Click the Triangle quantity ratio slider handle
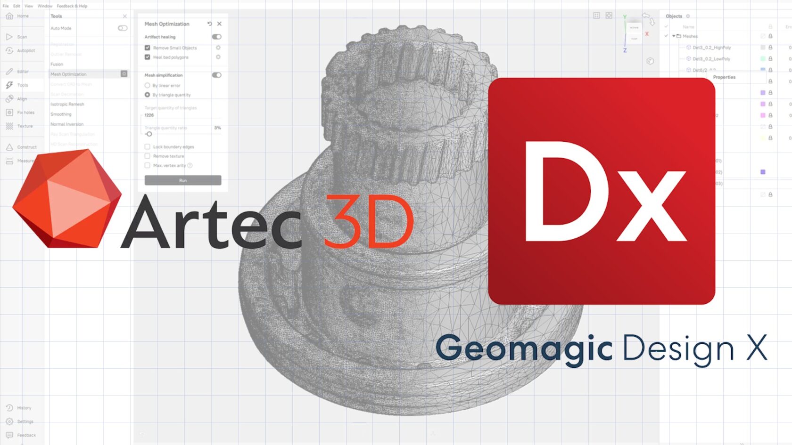The image size is (792, 445). coord(149,134)
